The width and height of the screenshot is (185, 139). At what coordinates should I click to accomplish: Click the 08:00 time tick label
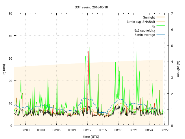26,130
